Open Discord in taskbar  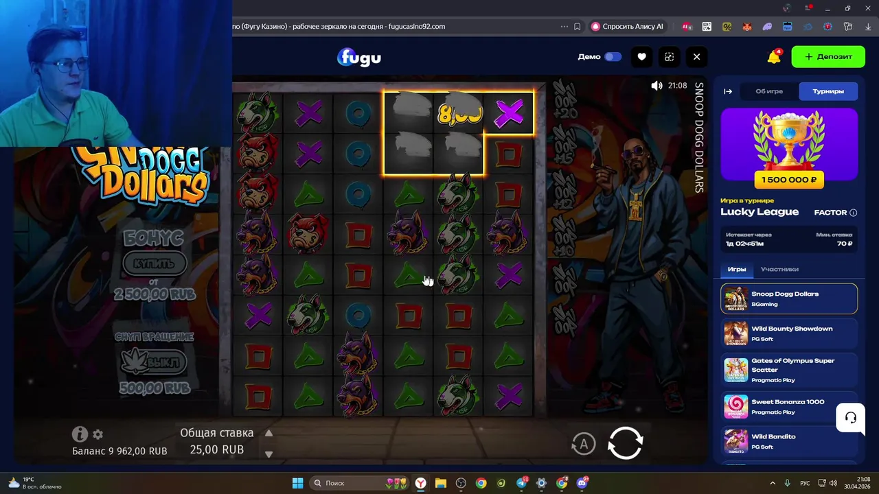click(x=582, y=483)
